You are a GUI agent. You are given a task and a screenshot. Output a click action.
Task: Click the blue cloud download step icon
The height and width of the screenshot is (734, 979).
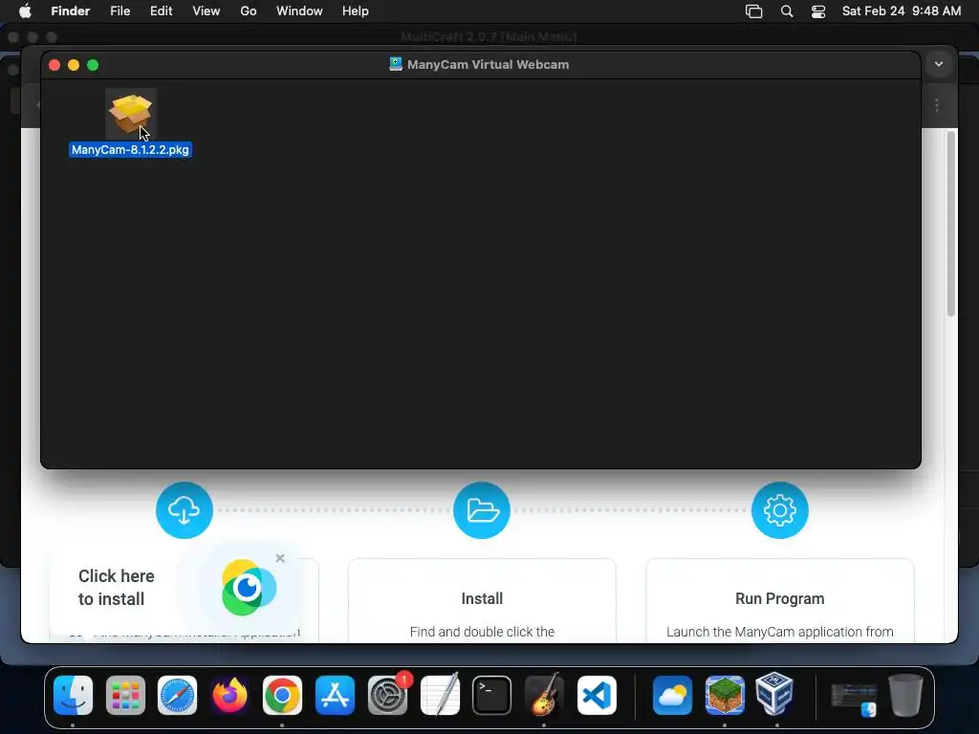point(185,510)
